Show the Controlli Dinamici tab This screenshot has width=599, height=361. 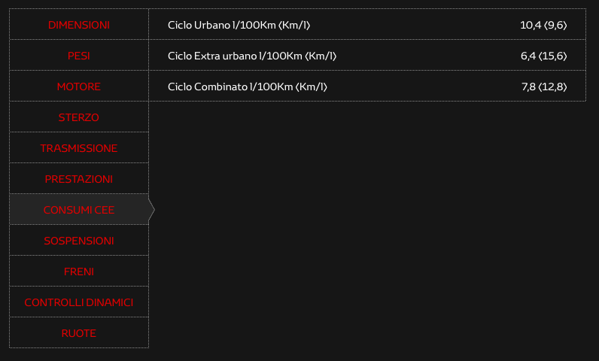tap(79, 302)
